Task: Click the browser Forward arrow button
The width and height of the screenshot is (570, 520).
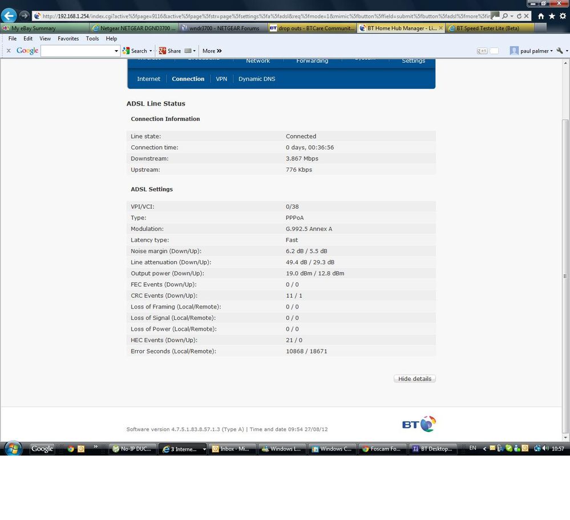Action: (x=24, y=15)
